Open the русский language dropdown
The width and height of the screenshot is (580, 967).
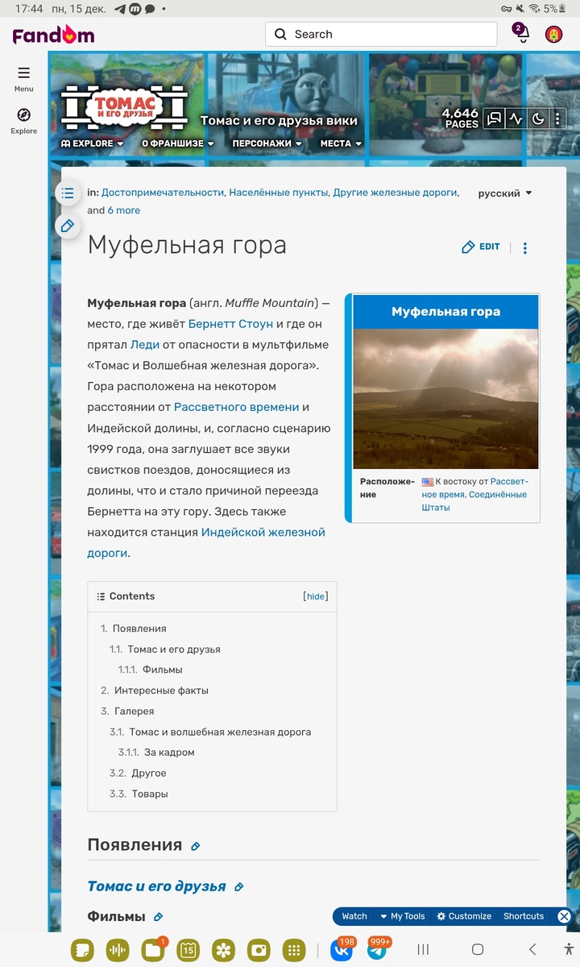[x=505, y=193]
